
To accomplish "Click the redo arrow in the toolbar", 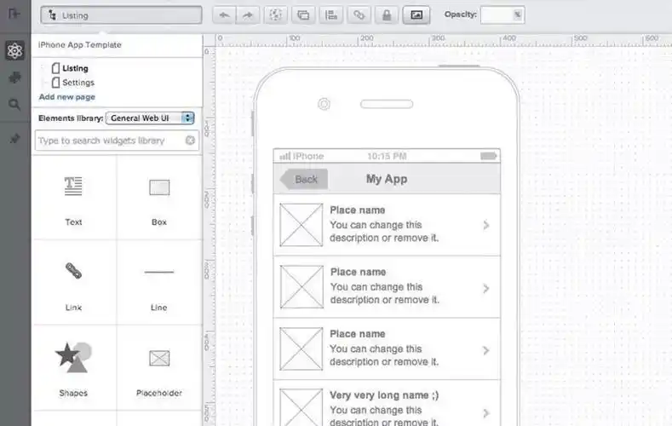I will point(249,14).
